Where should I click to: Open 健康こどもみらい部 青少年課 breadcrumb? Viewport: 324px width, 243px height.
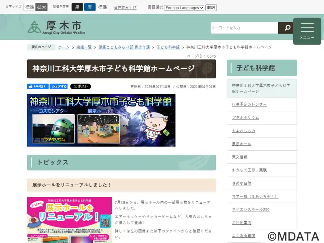[x=124, y=47]
